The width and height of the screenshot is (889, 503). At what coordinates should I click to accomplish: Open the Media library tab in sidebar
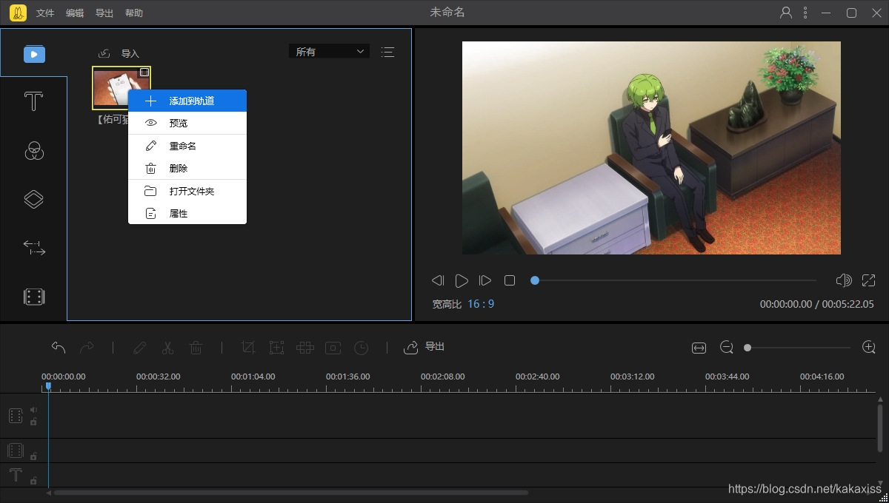tap(34, 54)
